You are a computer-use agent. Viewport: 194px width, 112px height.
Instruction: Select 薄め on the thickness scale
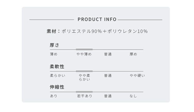click(x=54, y=54)
